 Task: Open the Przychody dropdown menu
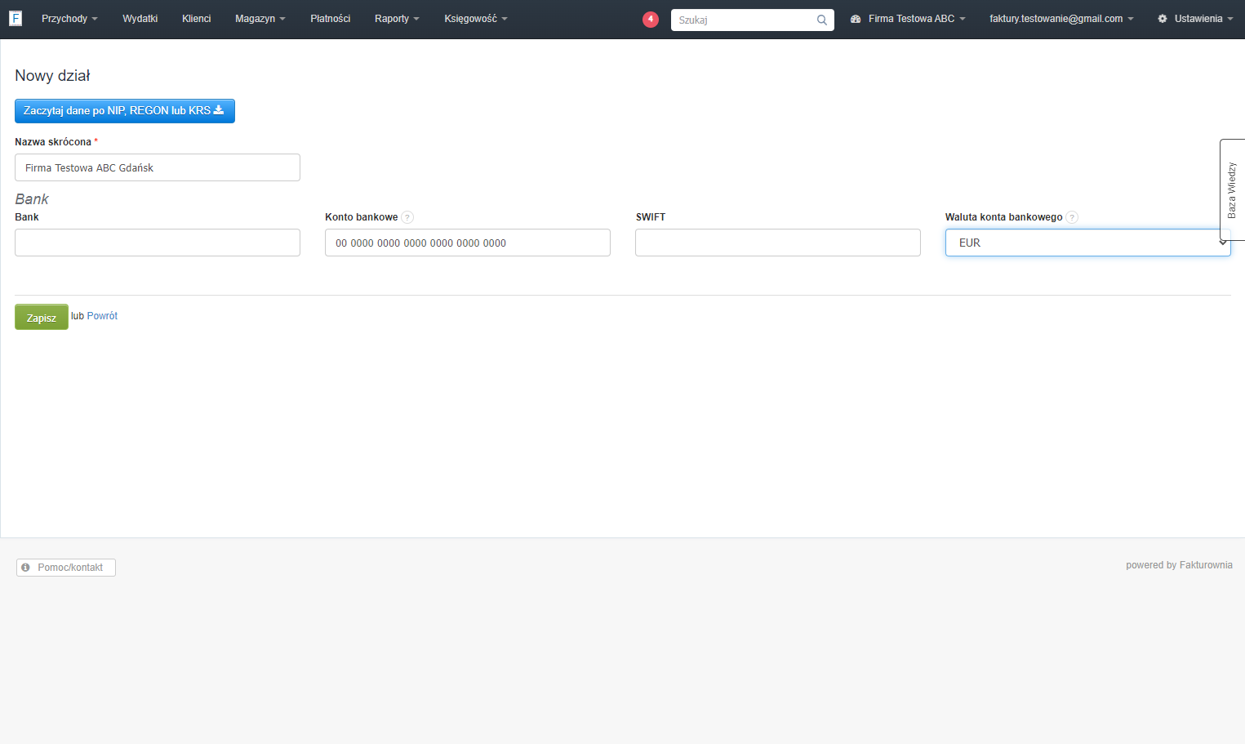pos(69,19)
